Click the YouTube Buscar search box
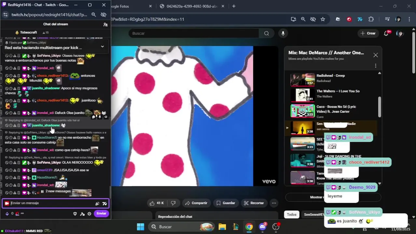This screenshot has height=234, width=416. click(194, 33)
